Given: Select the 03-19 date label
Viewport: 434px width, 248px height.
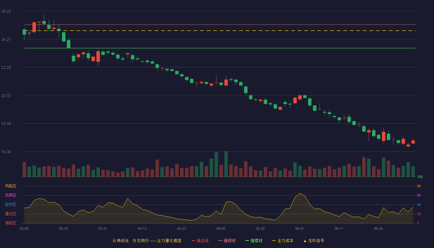Looking at the screenshot, I should pyautogui.click(x=63, y=228).
